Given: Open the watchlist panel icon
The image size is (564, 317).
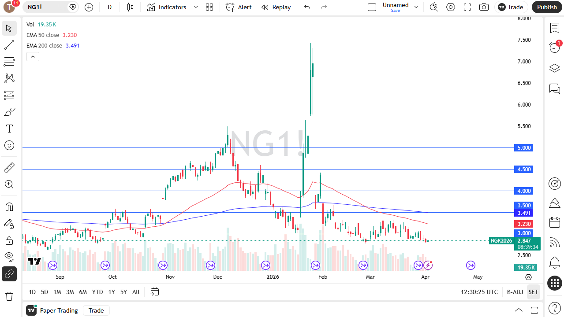Looking at the screenshot, I should 555,28.
